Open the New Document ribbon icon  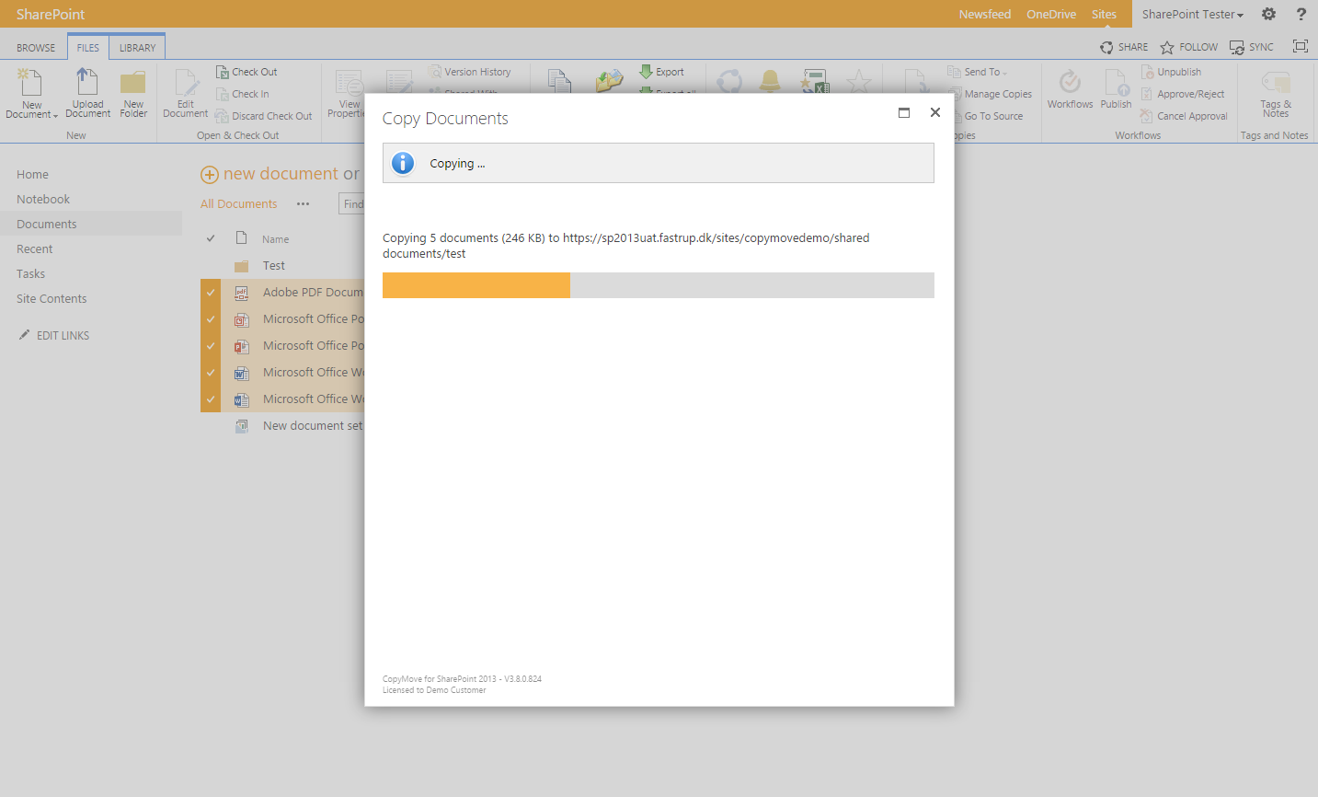(x=31, y=93)
